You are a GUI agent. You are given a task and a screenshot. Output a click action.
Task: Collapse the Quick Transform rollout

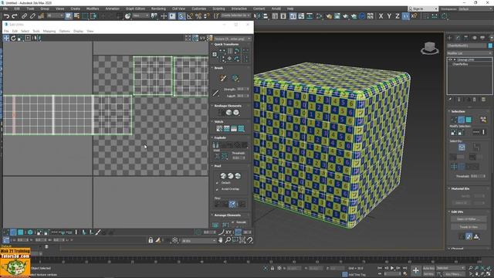click(212, 45)
